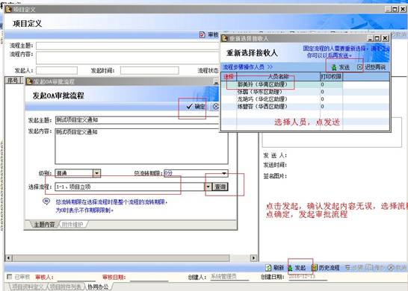408x291 pixels.
Task: Click 项目定义 window title bar icon
Action: (9, 10)
